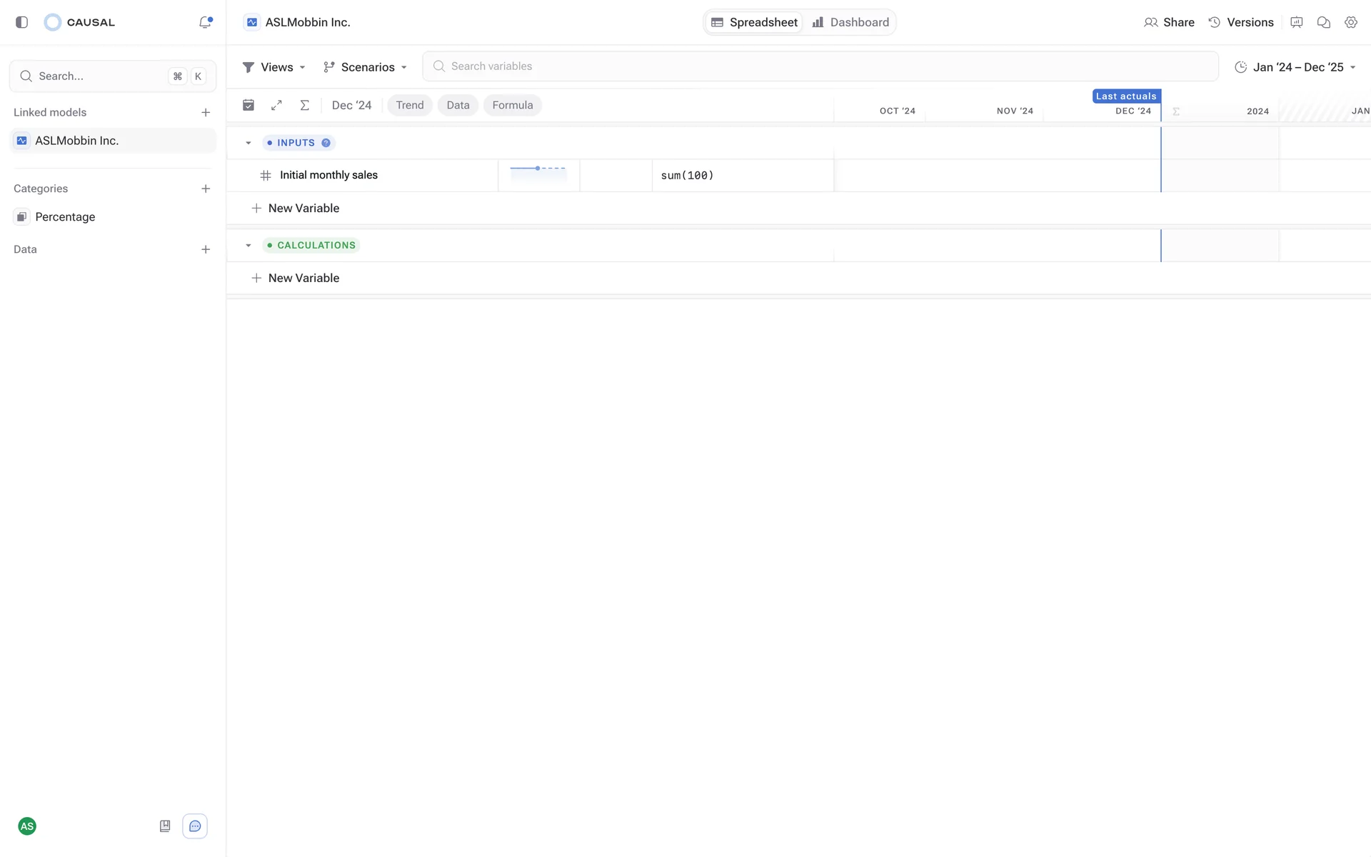Collapse the INPUTS section
This screenshot has height=857, width=1371.
(x=248, y=143)
